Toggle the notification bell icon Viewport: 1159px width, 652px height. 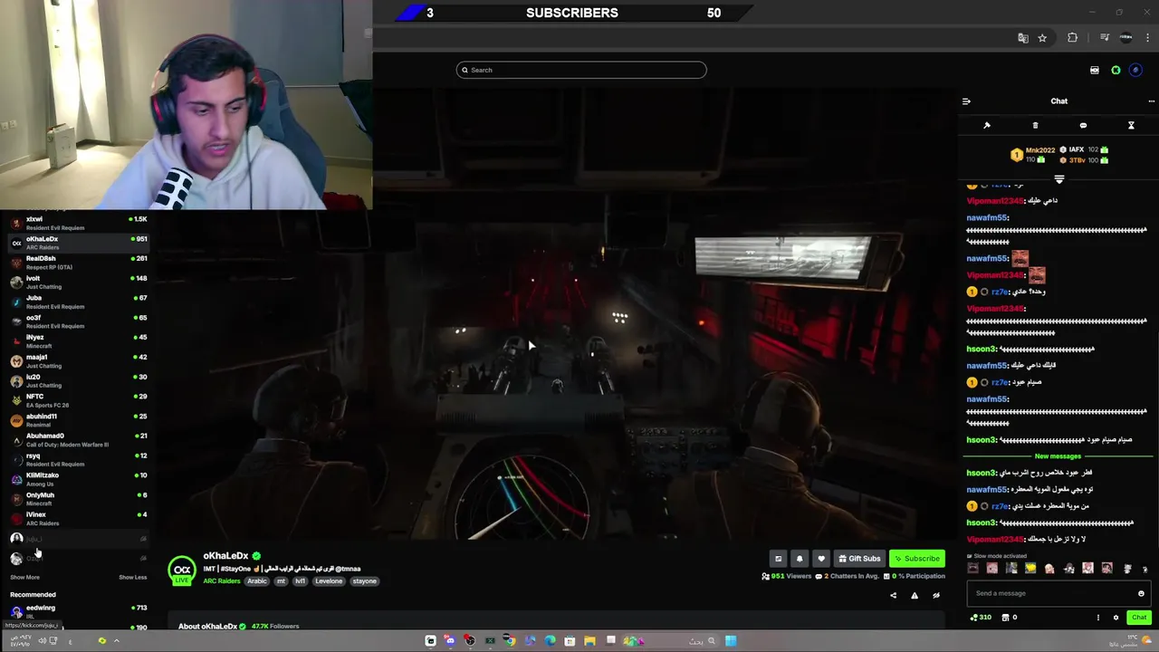point(800,559)
